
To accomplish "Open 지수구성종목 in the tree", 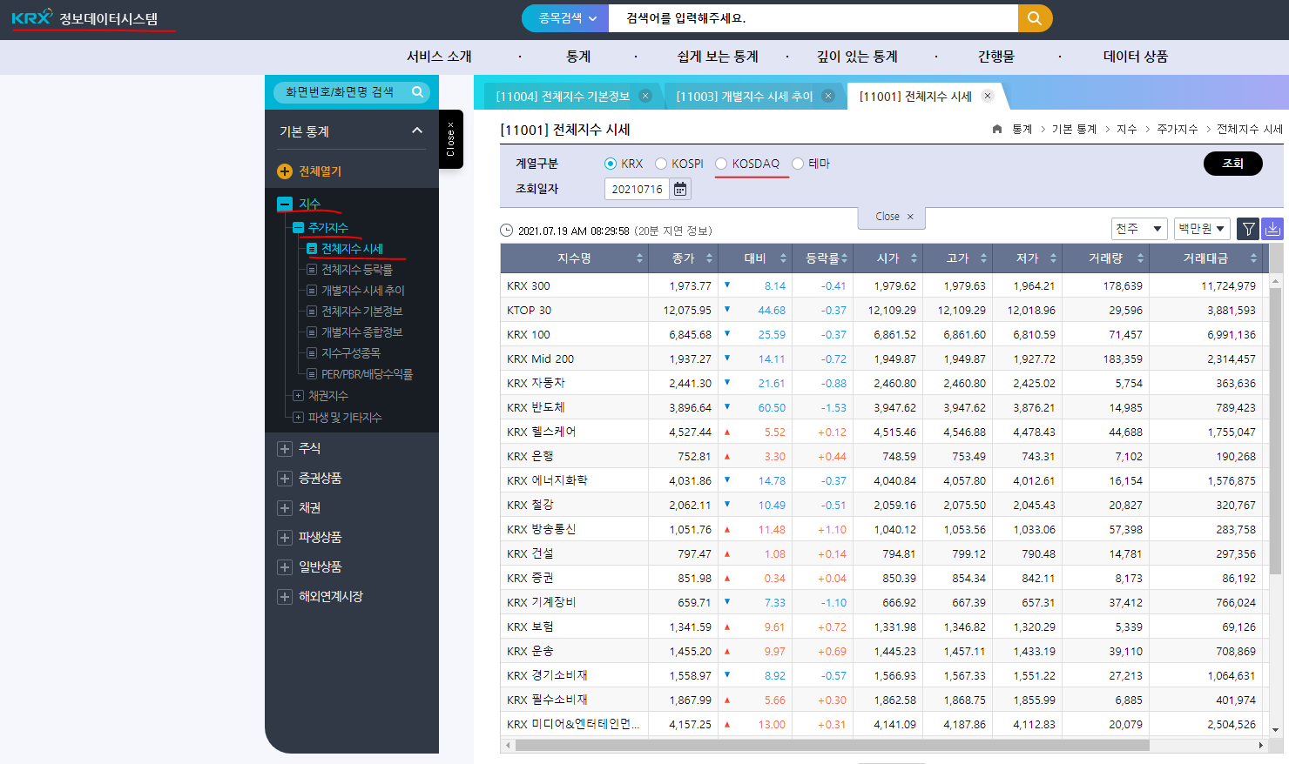I will [x=351, y=353].
